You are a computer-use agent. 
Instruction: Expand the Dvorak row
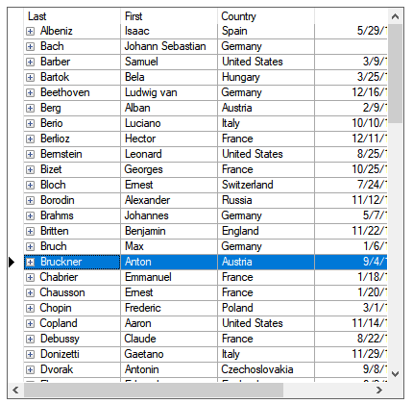[x=30, y=369]
